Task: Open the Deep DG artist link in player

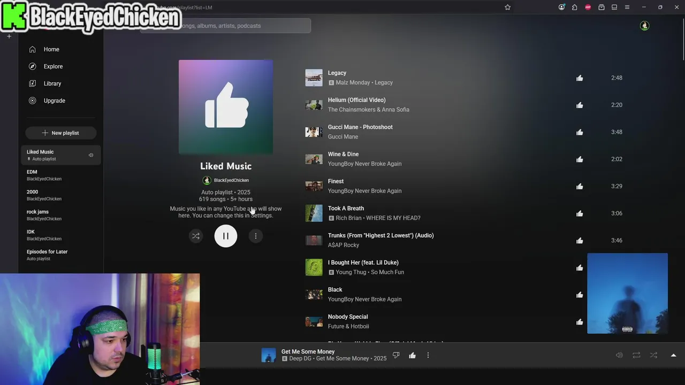Action: click(300, 359)
